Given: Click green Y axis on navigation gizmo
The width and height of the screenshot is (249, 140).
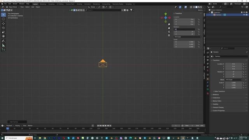Looking at the screenshot, I should pos(166,14).
